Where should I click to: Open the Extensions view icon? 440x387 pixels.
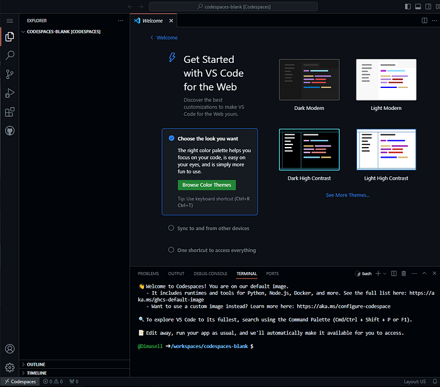[10, 112]
